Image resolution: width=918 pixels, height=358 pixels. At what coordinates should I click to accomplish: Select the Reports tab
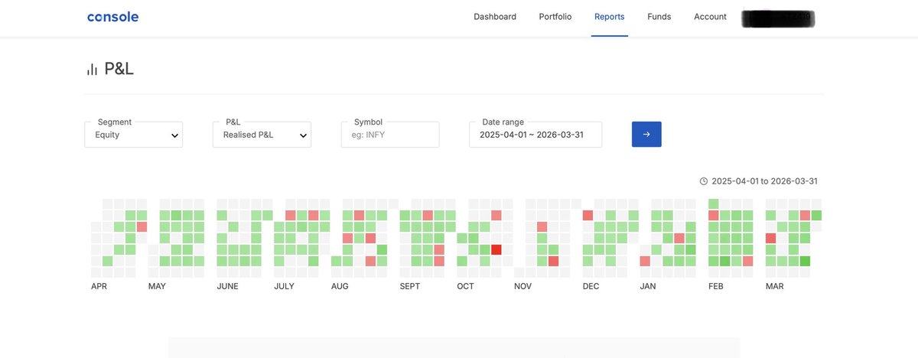609,17
